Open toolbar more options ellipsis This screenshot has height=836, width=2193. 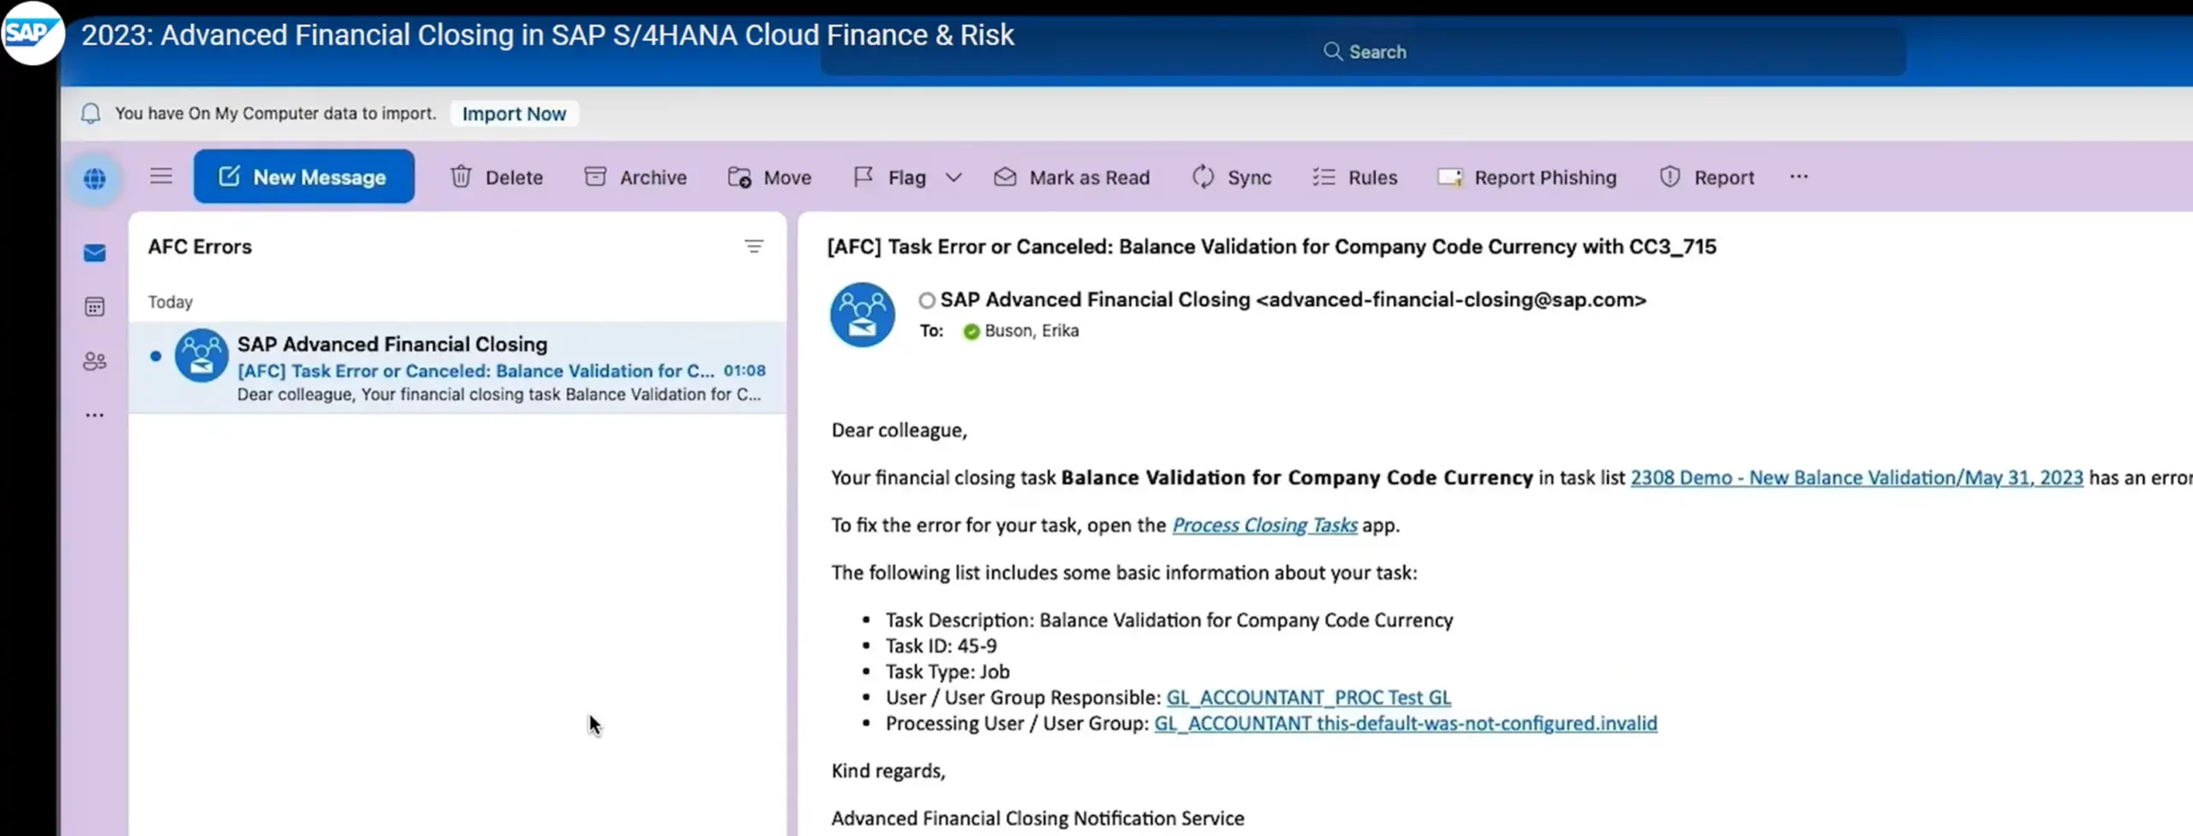pos(1799,176)
